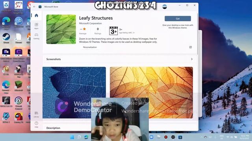Click the Get button for Leafy Structures
Image resolution: width=252 pixels, height=141 pixels.
tap(178, 18)
